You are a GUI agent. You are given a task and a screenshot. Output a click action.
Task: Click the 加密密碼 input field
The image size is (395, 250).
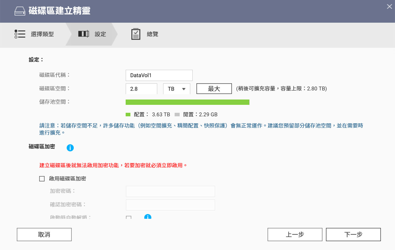[x=170, y=191]
